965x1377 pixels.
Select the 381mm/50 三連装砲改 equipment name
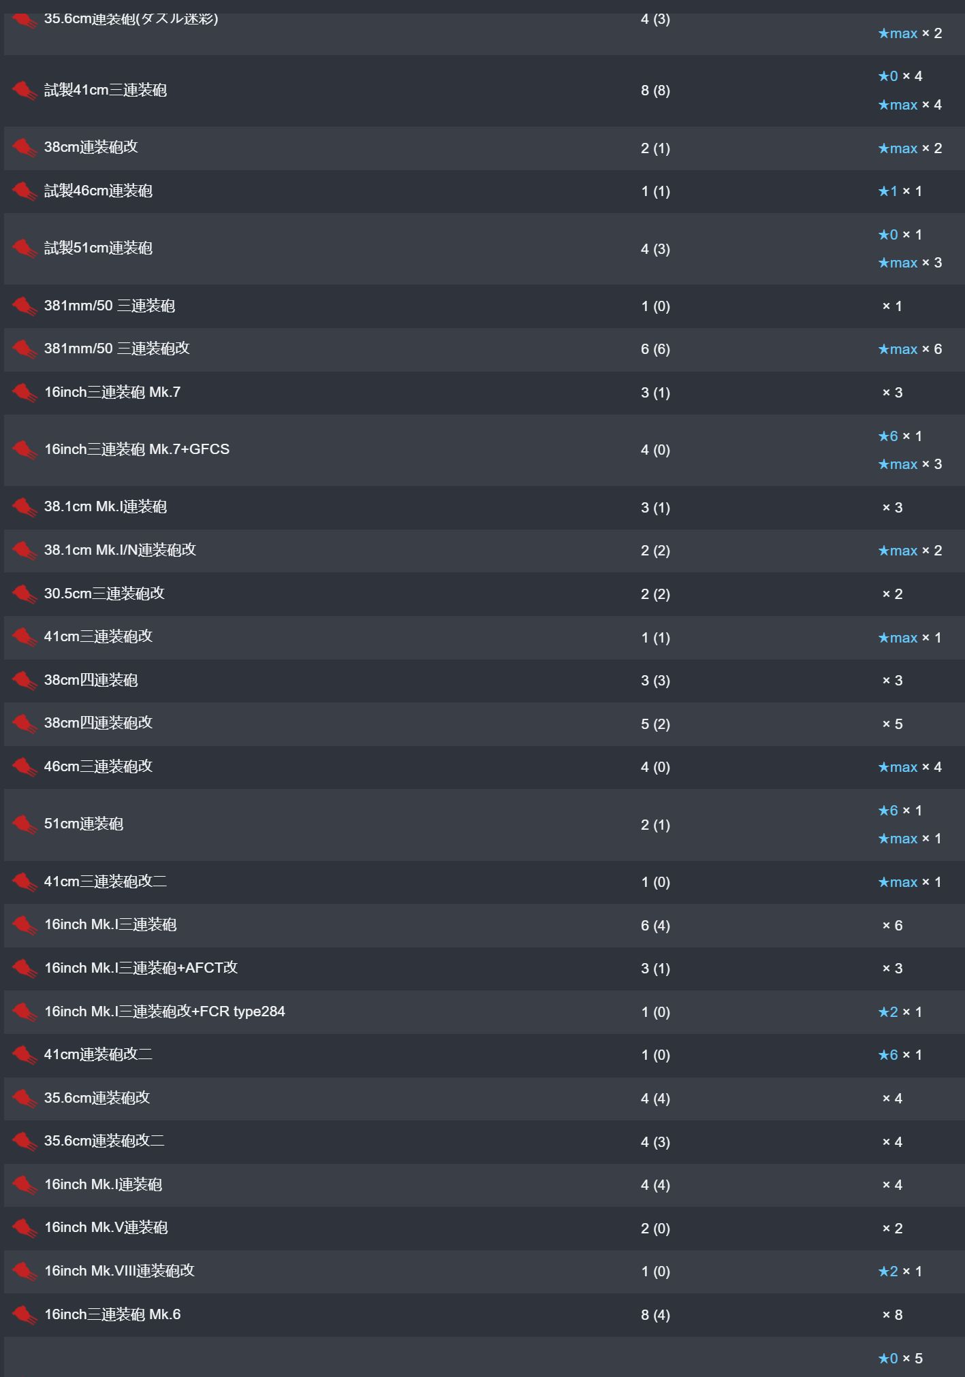(117, 349)
